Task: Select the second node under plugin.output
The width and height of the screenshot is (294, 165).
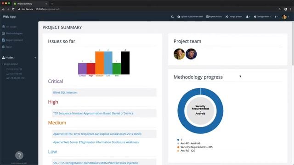Action: pos(14,73)
